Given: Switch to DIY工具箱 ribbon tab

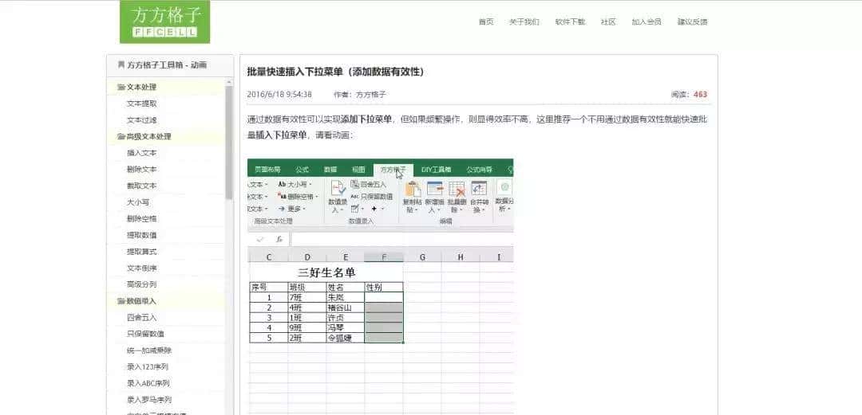Looking at the screenshot, I should coord(437,170).
